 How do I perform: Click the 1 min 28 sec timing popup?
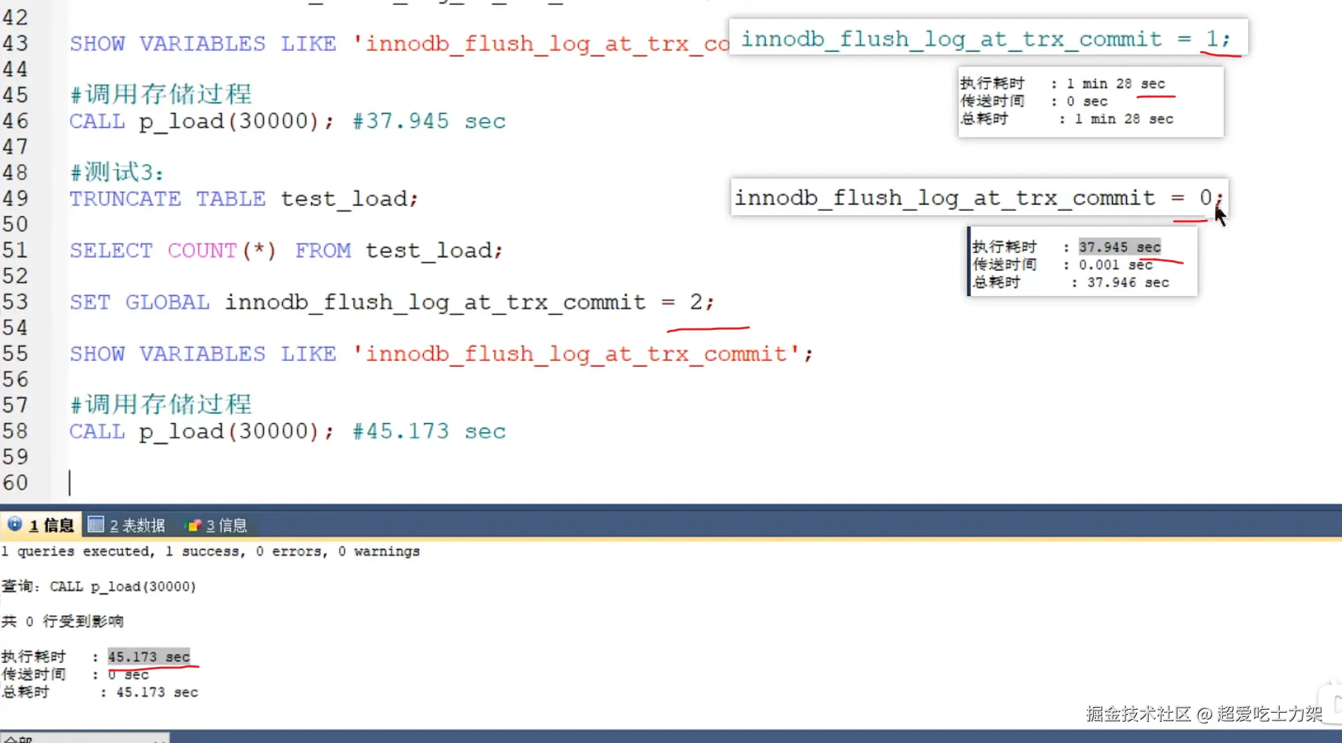1090,101
